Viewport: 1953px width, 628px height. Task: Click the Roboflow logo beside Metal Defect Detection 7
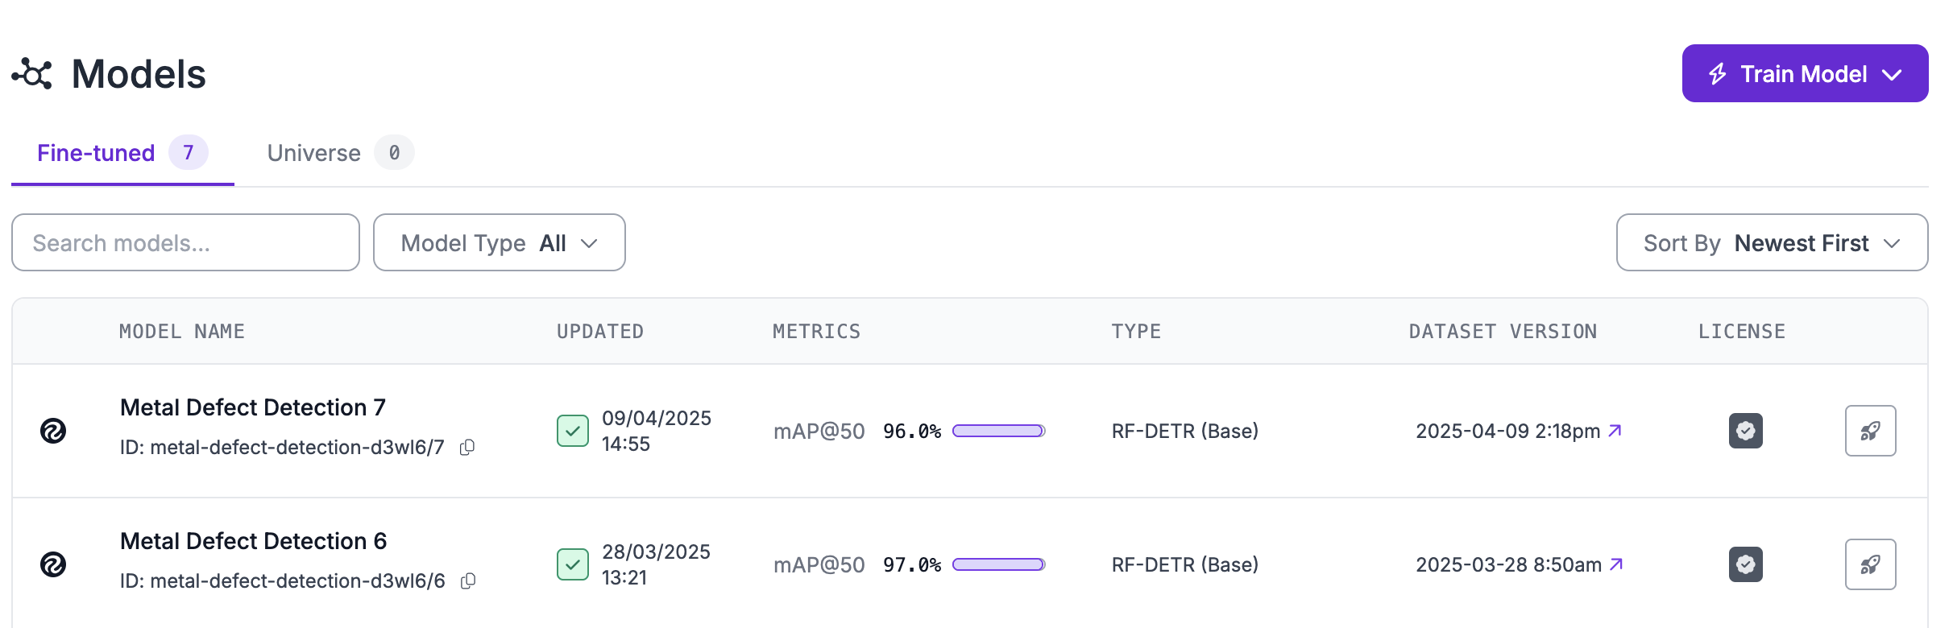[53, 431]
